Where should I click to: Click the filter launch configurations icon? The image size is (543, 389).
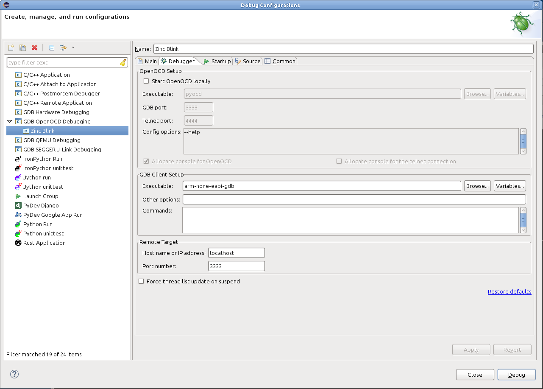63,48
